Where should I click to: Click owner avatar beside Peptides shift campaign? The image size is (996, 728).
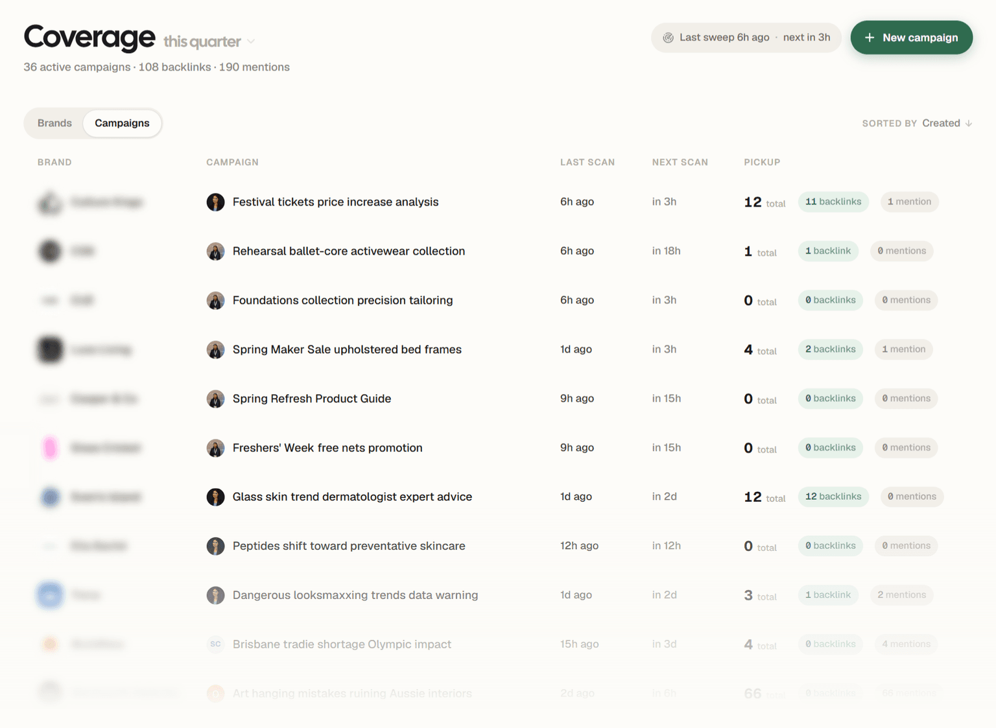(x=215, y=546)
